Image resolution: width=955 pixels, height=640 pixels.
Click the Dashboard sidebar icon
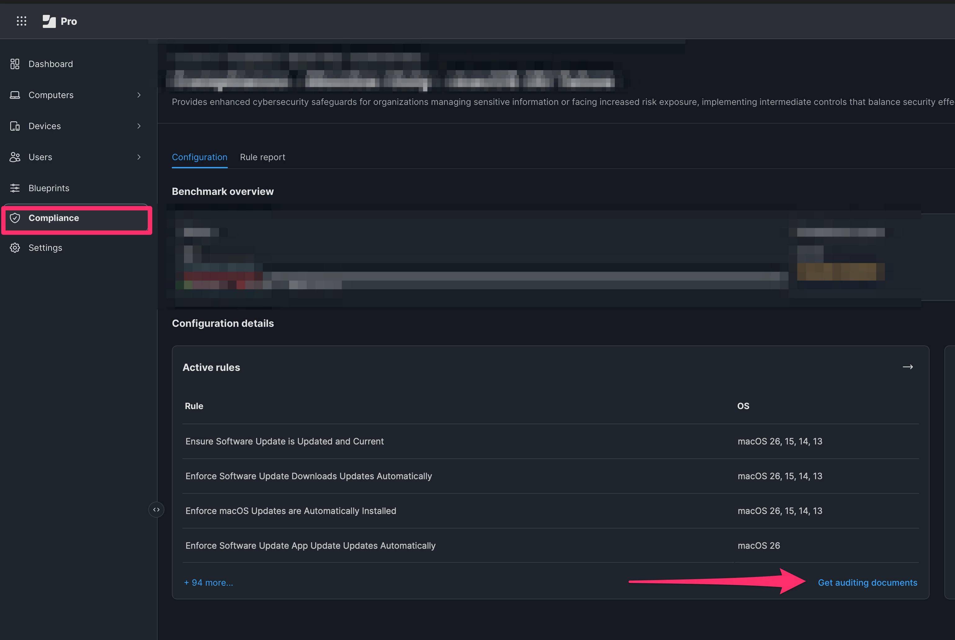15,64
